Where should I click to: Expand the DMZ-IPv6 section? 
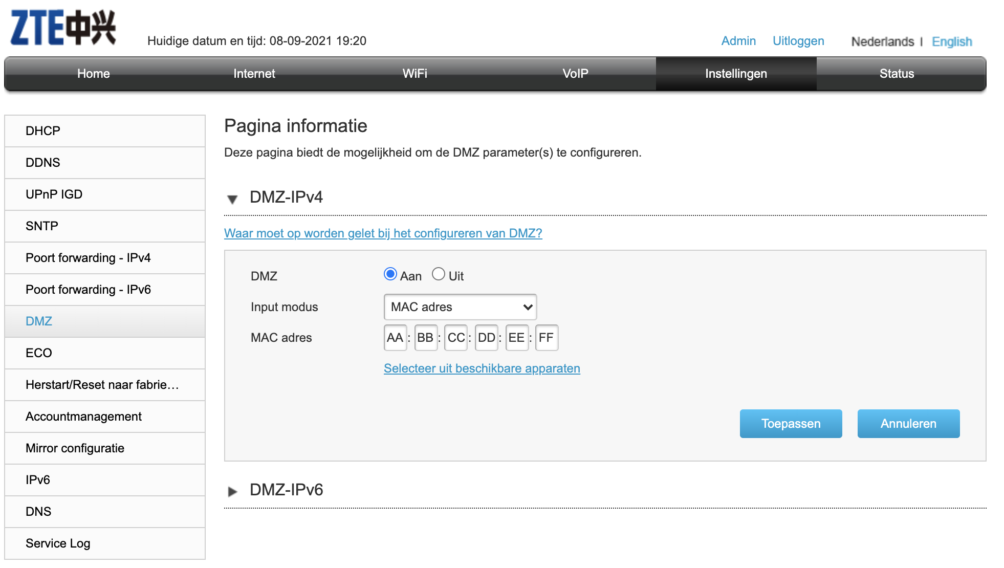point(233,490)
